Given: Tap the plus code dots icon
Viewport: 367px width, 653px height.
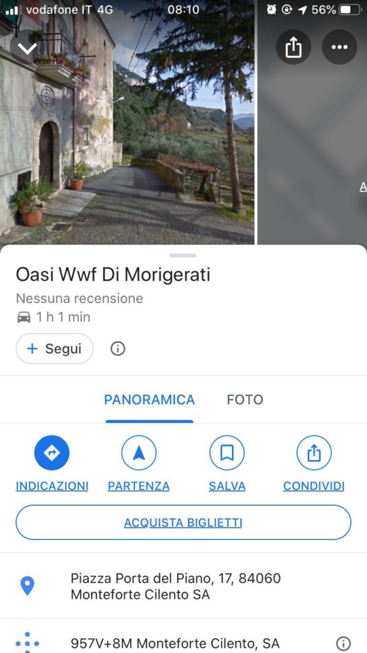Looking at the screenshot, I should point(27,643).
